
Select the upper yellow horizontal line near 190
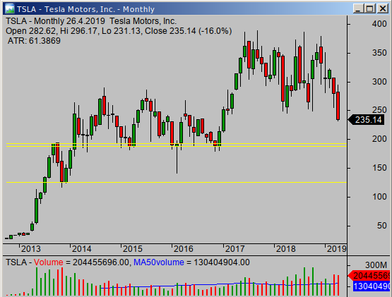click(177, 144)
